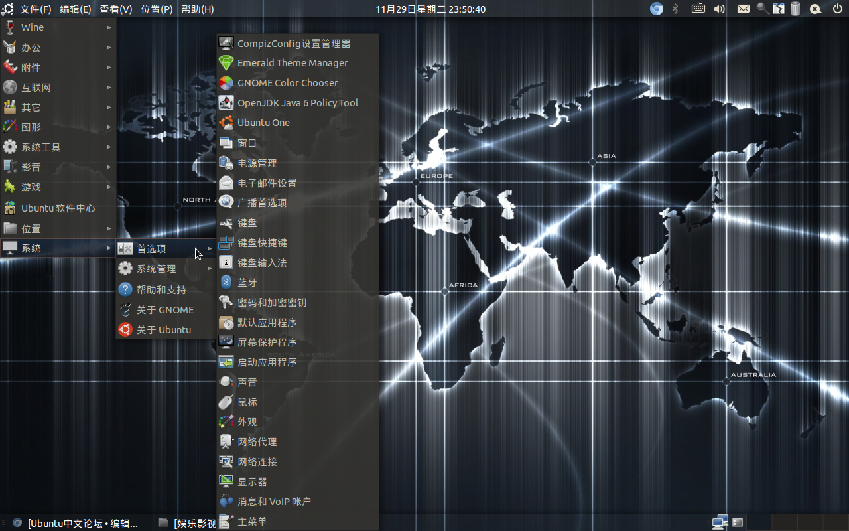This screenshot has width=849, height=531.
Task: Open the 查看(V) menu
Action: click(116, 9)
